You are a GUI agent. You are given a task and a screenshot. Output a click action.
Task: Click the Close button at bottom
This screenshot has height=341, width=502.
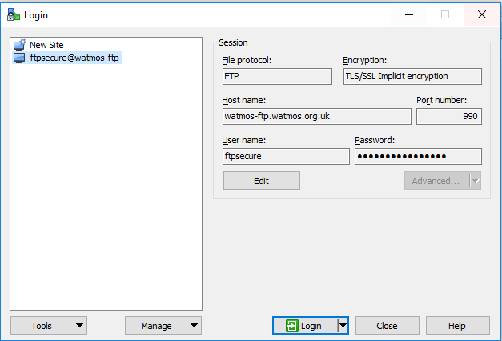(387, 326)
